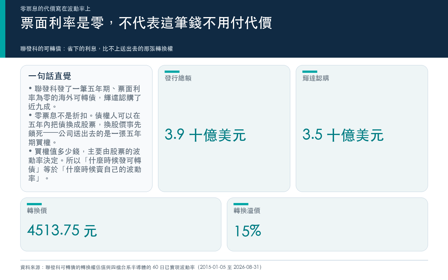Select the 輝達認購 card label
This screenshot has width=448, height=280.
(x=316, y=78)
